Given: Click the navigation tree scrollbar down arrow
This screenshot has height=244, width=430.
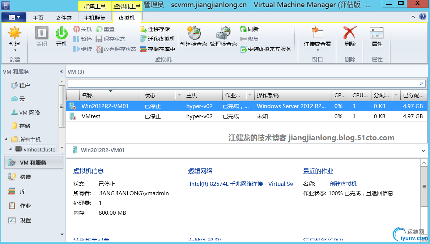Looking at the screenshot, I should 62,148.
